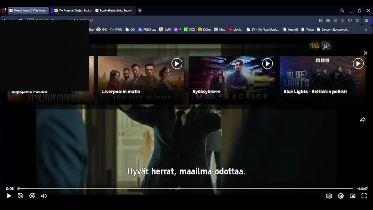Viewport: 373px width, 210px height.
Task: Enable picture-in-picture mode
Action: [x=352, y=196]
